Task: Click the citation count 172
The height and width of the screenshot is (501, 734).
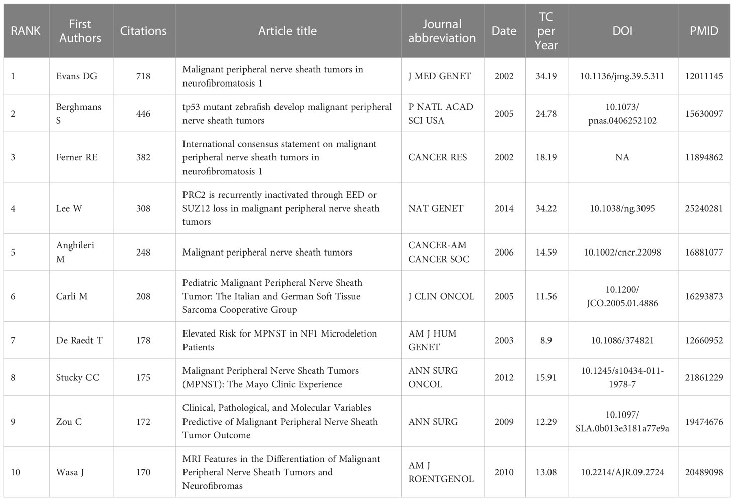Action: 143,422
